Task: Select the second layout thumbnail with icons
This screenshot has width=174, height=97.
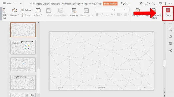Action: (23, 47)
